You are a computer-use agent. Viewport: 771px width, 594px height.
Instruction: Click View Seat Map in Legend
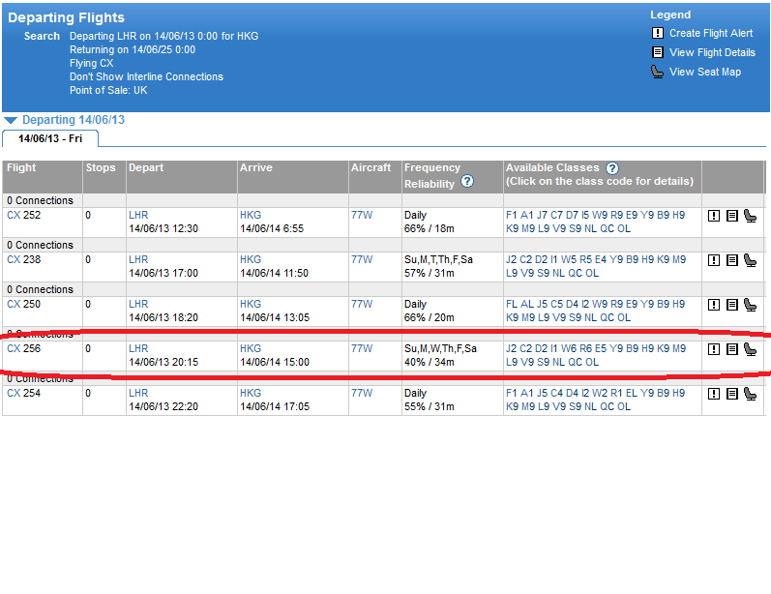pyautogui.click(x=704, y=72)
